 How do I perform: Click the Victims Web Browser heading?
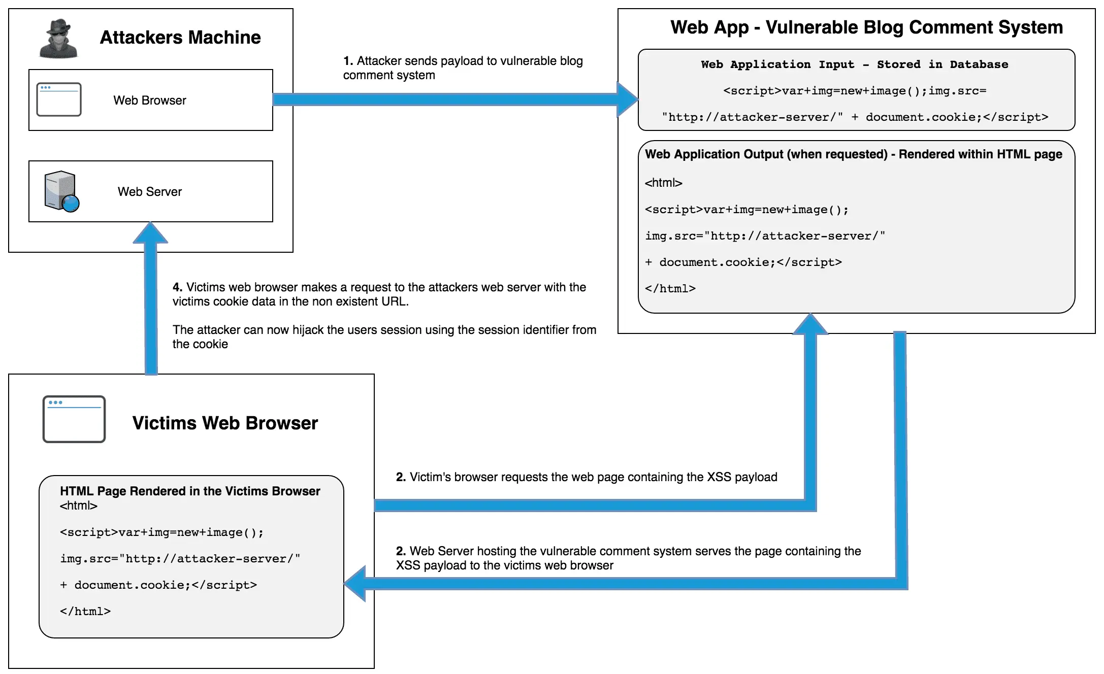(225, 423)
